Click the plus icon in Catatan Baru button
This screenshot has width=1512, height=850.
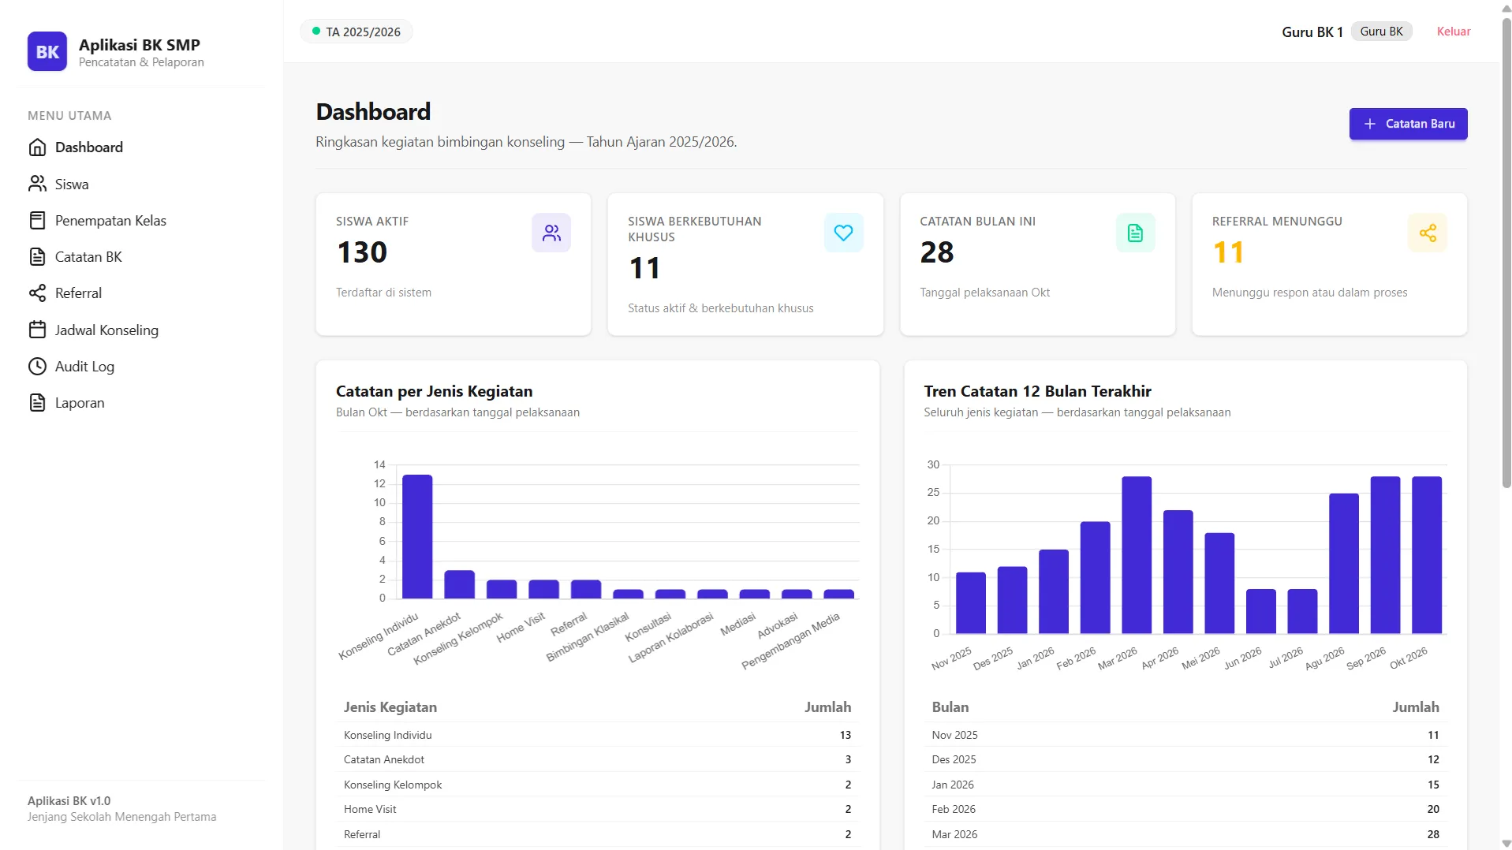(1370, 124)
